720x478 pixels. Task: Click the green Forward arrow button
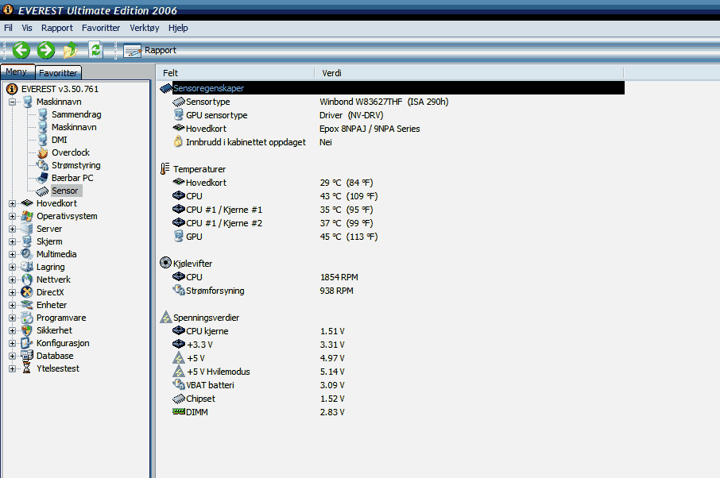tap(46, 50)
